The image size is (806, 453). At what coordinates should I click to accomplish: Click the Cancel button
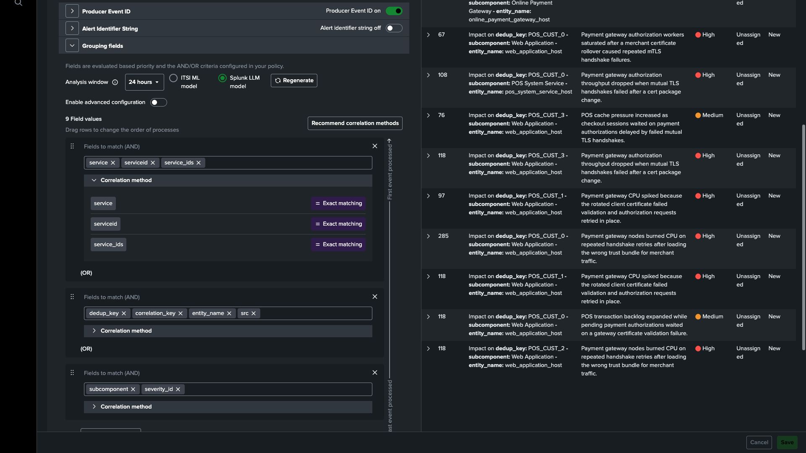(759, 443)
